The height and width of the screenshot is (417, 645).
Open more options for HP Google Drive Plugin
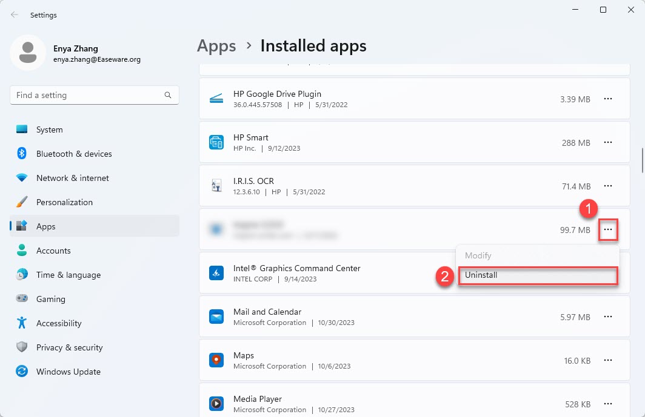[608, 99]
